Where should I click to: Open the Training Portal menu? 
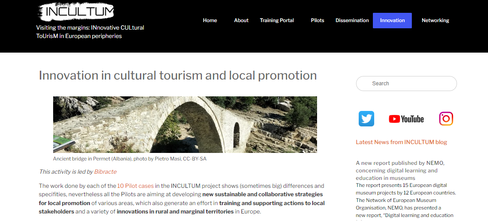click(x=277, y=20)
